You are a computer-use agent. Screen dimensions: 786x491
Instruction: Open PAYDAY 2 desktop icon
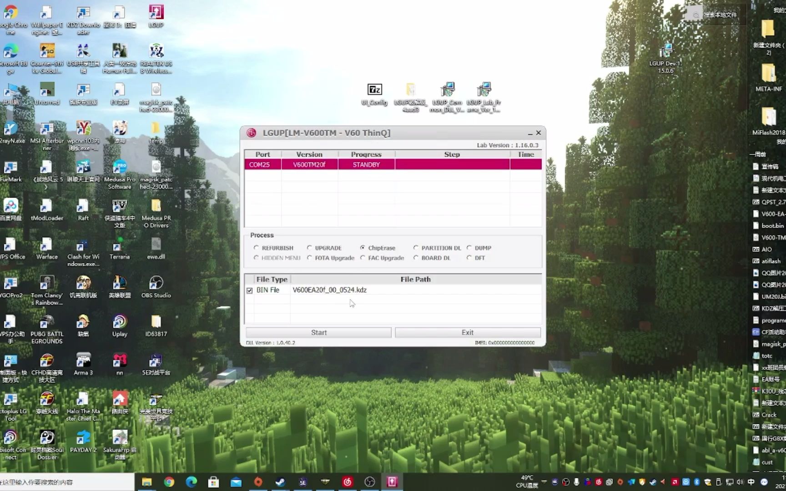tap(83, 441)
